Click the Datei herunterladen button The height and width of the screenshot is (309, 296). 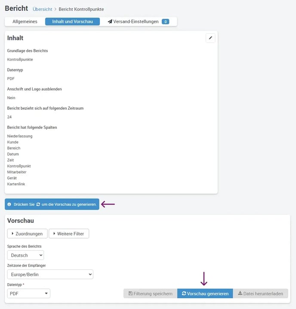(x=261, y=293)
